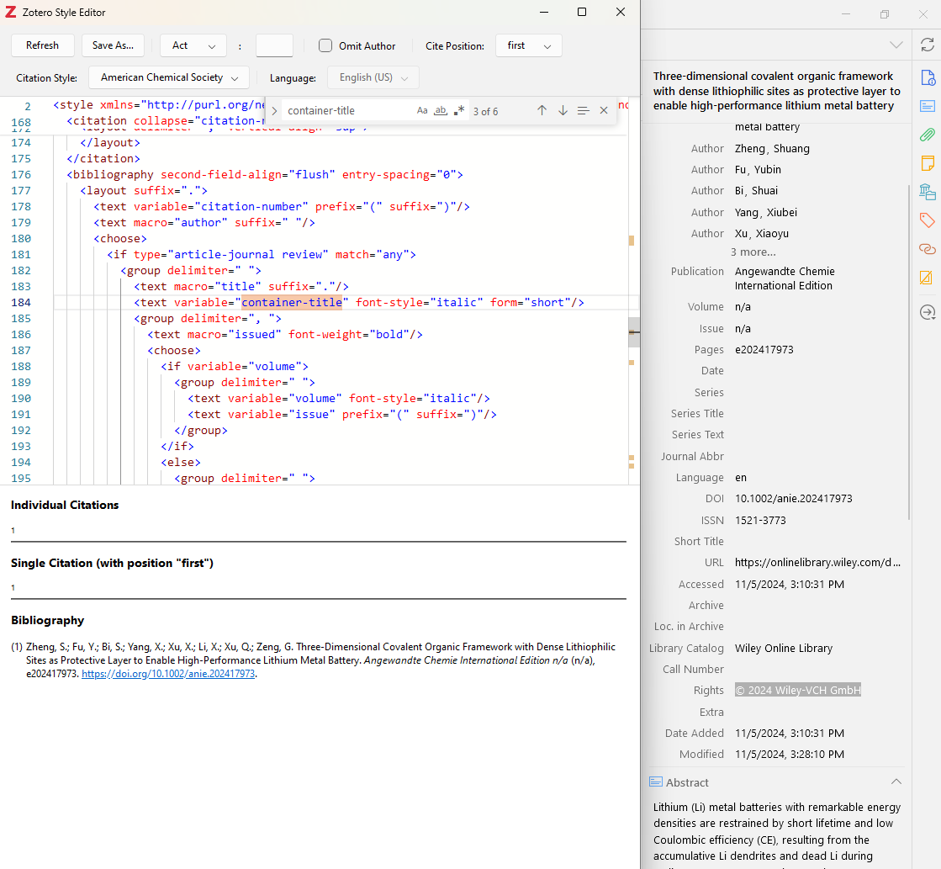Image resolution: width=941 pixels, height=869 pixels.
Task: Click the Abstract section header icon
Action: (656, 782)
